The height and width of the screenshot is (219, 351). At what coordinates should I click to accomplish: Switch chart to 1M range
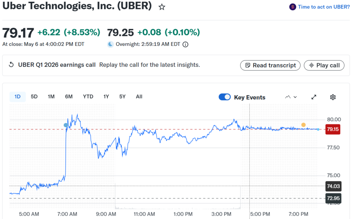(51, 96)
